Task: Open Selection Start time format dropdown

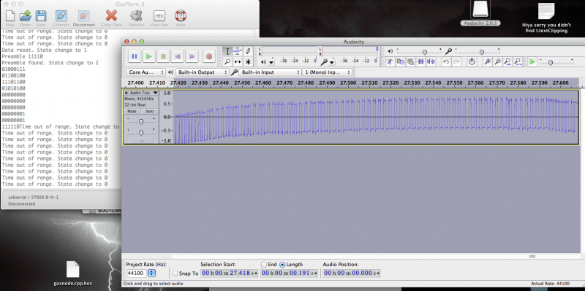Action: coord(256,273)
